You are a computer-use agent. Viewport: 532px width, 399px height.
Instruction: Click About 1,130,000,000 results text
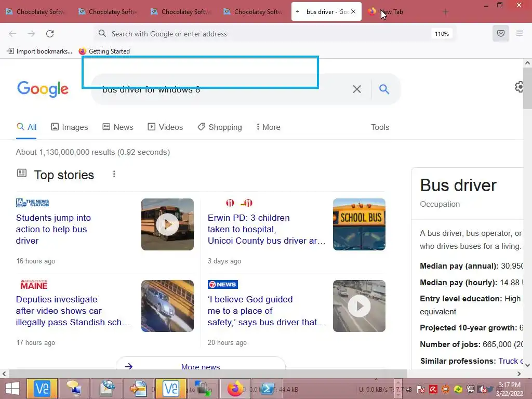pyautogui.click(x=92, y=152)
